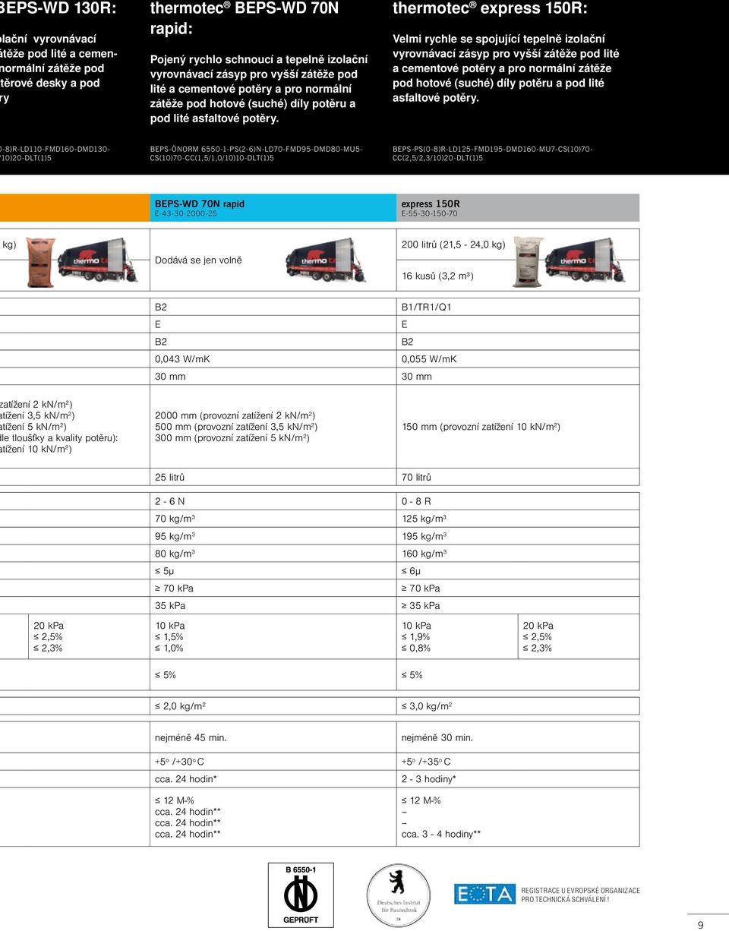
Task: Click the "≤ 0,8%" value
Action: [416, 648]
